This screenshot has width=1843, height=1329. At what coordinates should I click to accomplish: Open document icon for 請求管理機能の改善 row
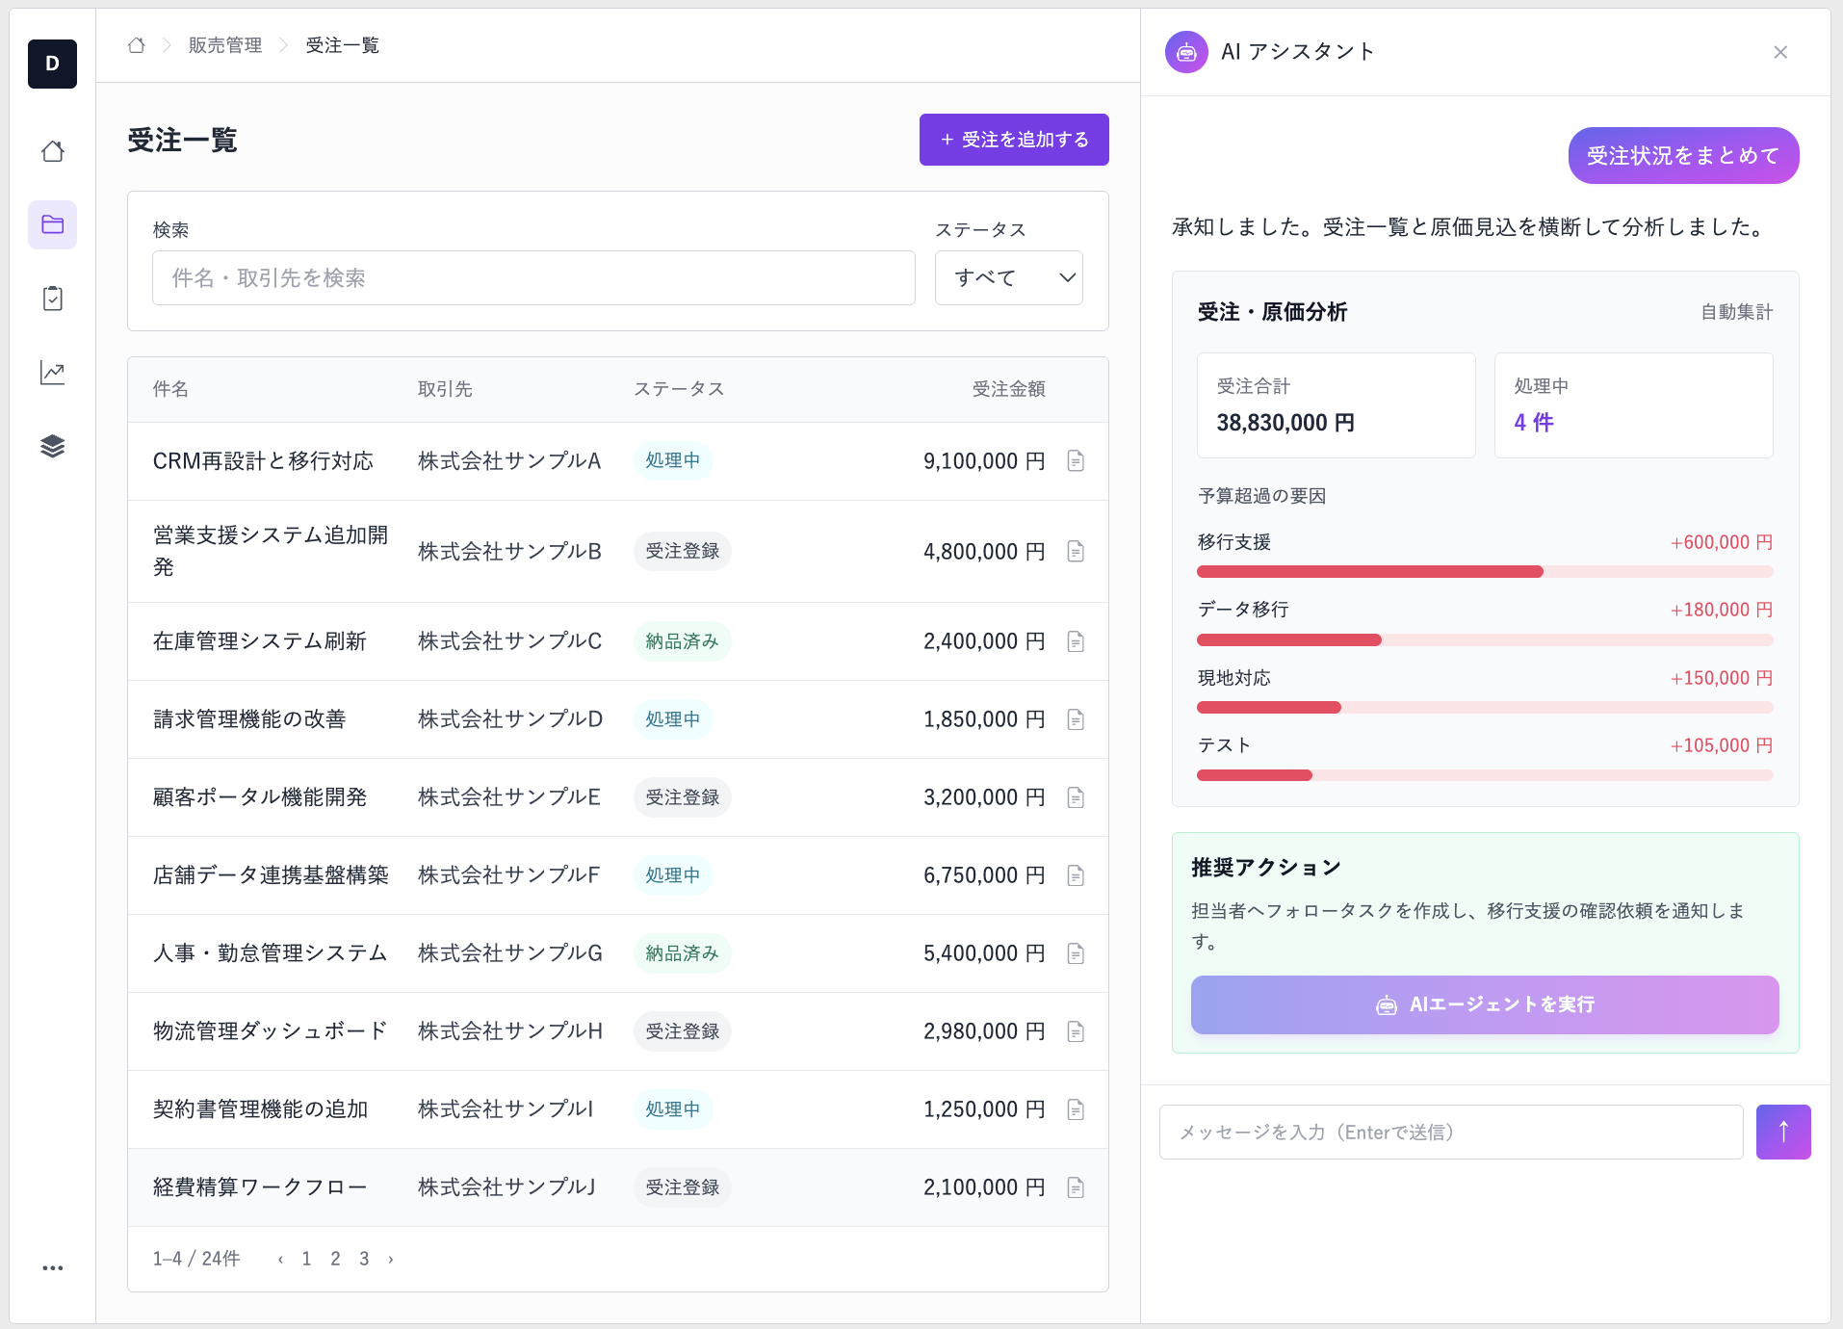point(1076,719)
